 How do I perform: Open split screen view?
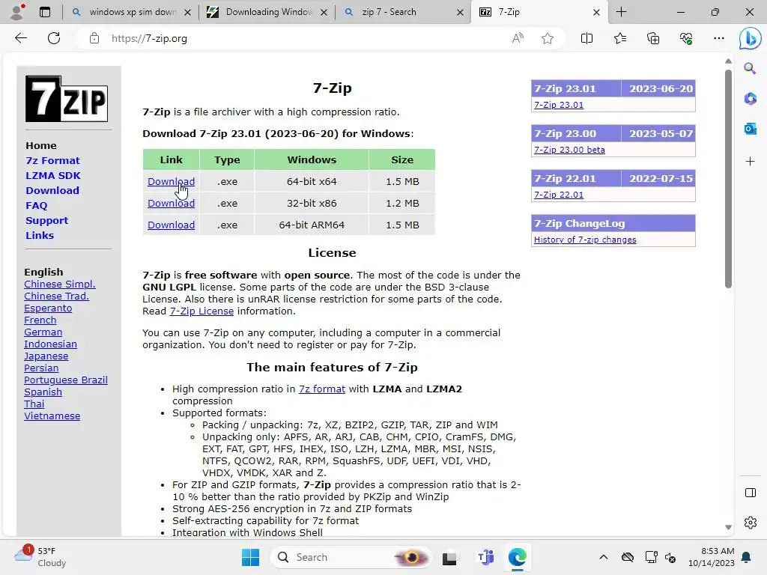[586, 38]
